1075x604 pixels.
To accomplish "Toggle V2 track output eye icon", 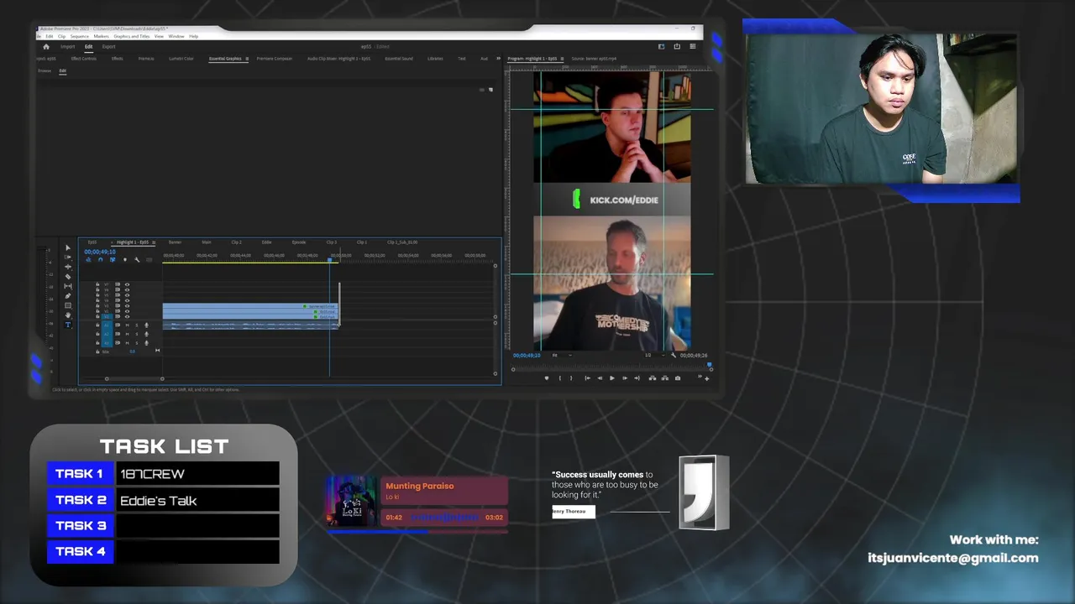I will click(127, 310).
